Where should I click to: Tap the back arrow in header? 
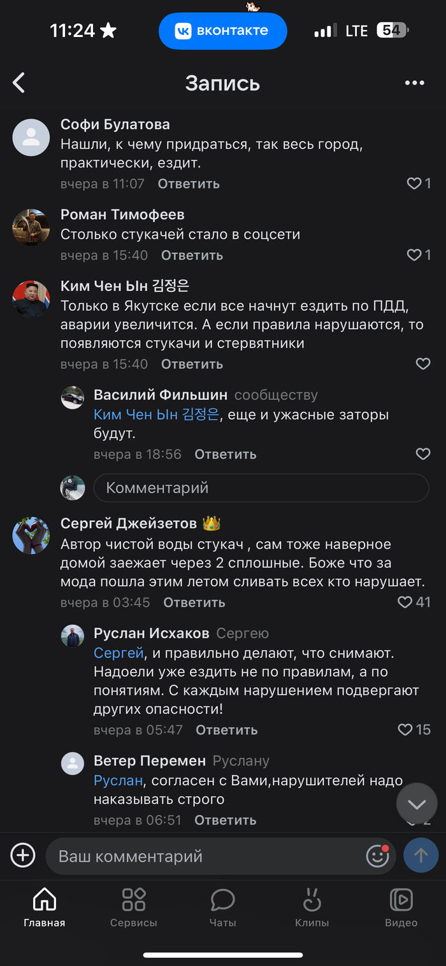19,83
